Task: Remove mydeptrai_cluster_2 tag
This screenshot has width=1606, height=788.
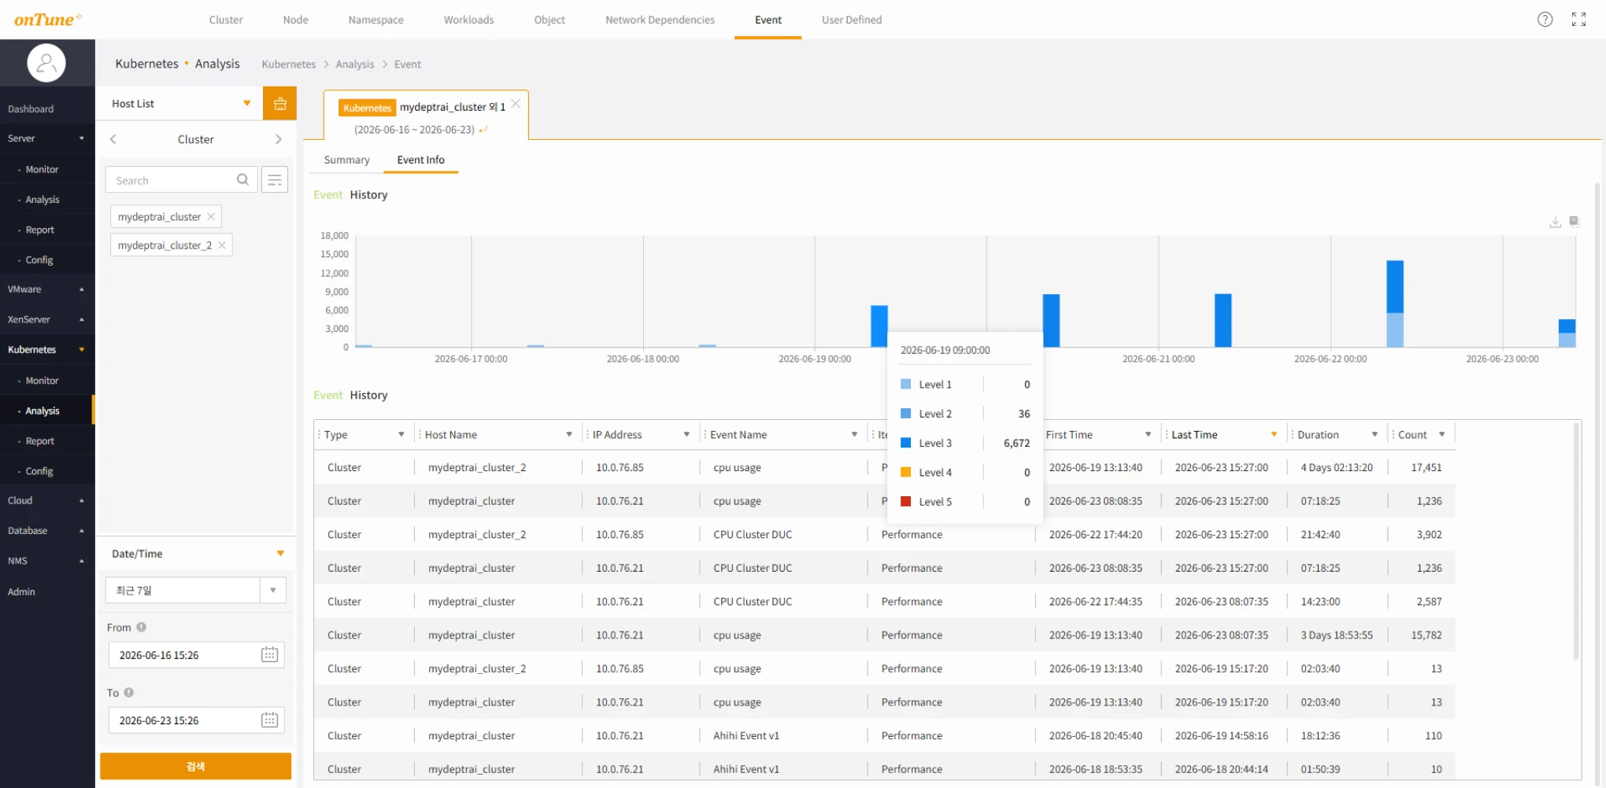Action: pyautogui.click(x=222, y=245)
